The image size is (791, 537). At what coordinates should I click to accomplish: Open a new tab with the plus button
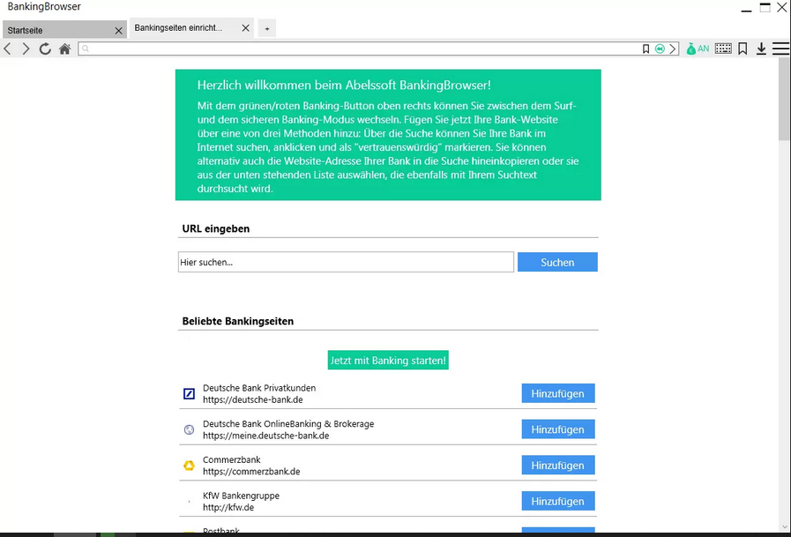[267, 29]
